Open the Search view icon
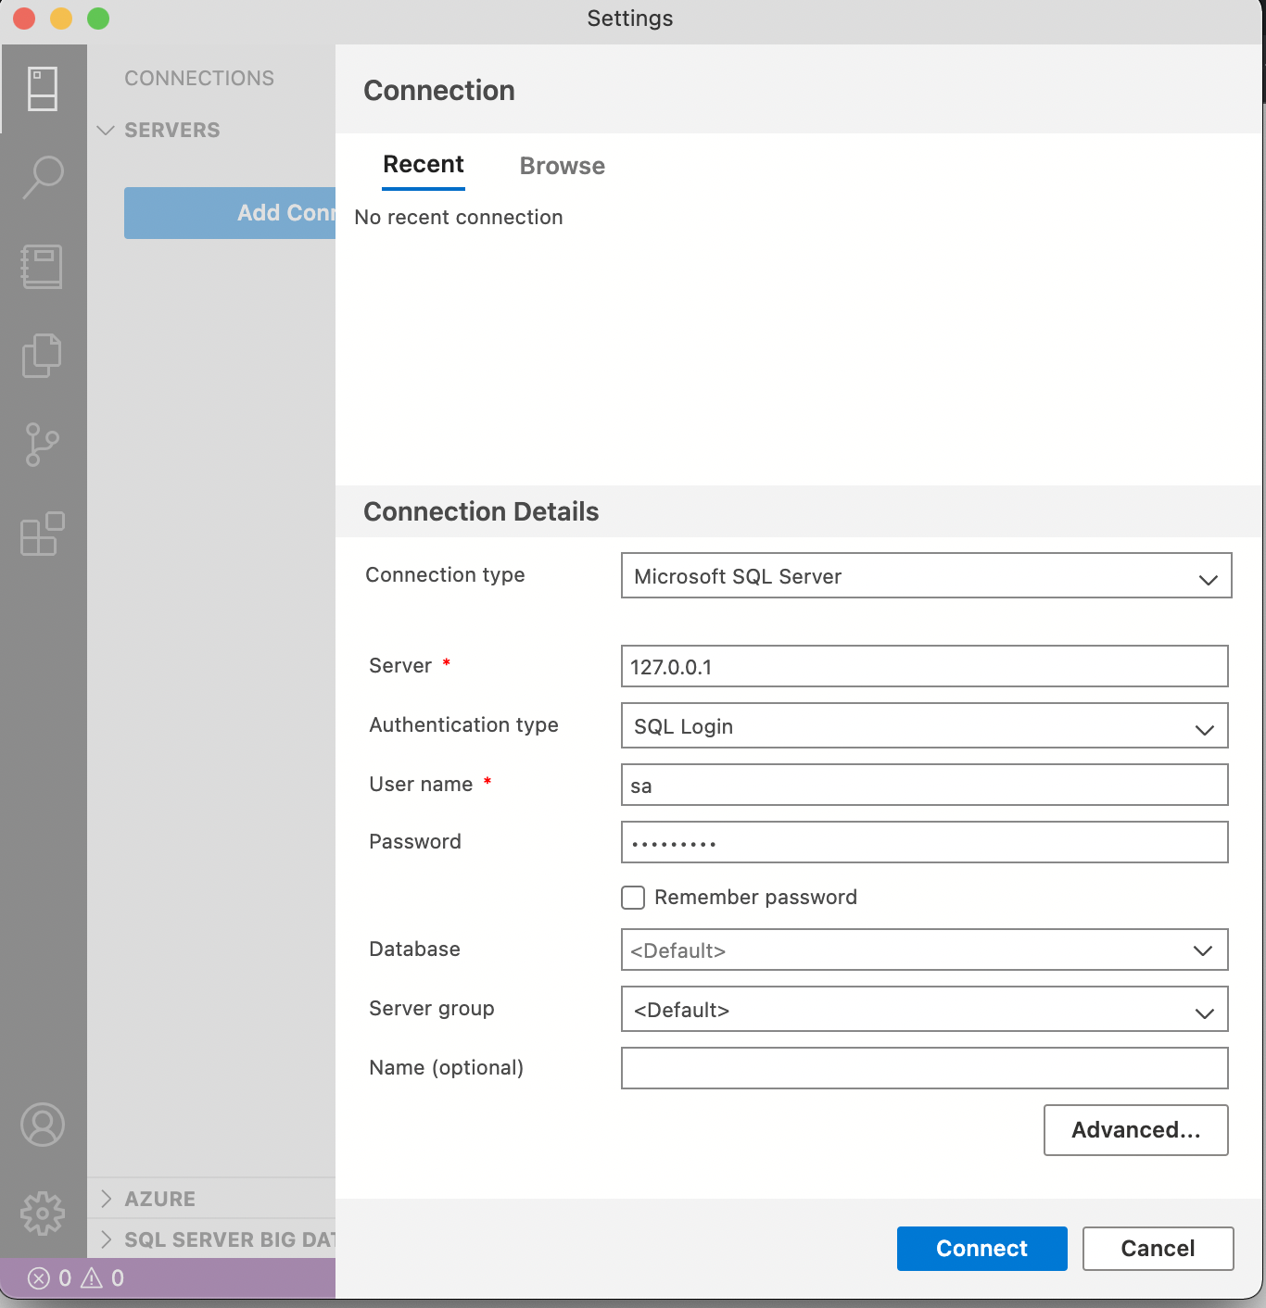Image resolution: width=1266 pixels, height=1308 pixels. (x=43, y=177)
